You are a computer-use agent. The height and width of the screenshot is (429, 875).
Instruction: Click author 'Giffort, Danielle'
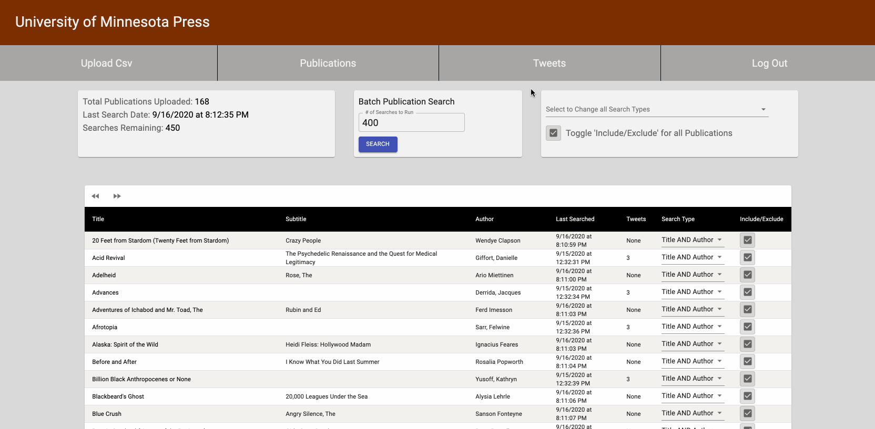(x=496, y=258)
